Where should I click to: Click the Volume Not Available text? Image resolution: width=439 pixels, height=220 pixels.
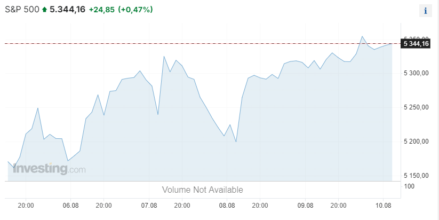[x=202, y=190]
